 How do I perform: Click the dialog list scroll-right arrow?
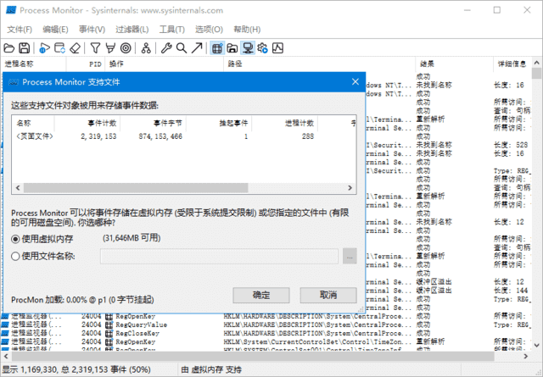click(x=350, y=188)
